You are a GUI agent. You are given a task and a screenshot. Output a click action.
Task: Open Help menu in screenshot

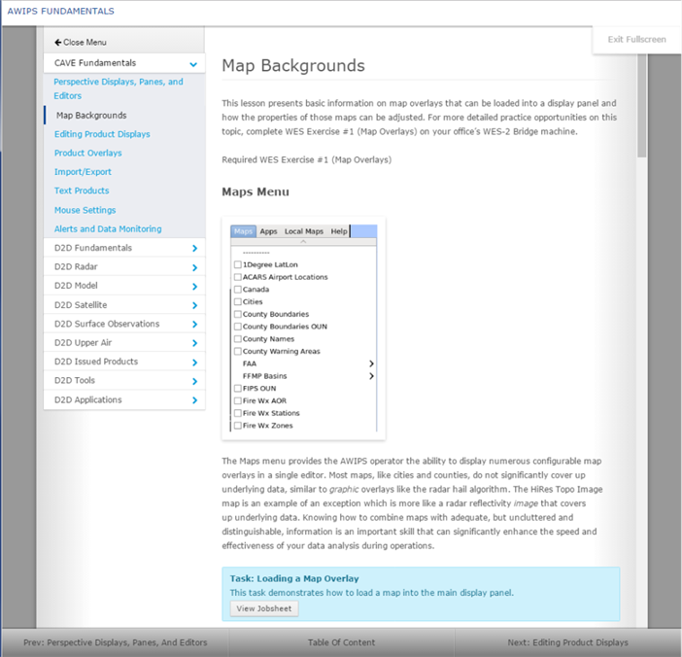click(339, 231)
